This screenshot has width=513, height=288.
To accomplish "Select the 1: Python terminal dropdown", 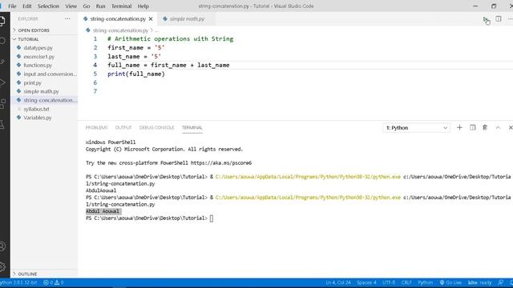I will tap(416, 128).
